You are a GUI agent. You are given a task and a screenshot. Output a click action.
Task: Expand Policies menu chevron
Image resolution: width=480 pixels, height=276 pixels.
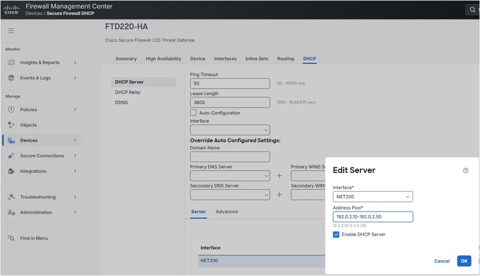pyautogui.click(x=76, y=110)
